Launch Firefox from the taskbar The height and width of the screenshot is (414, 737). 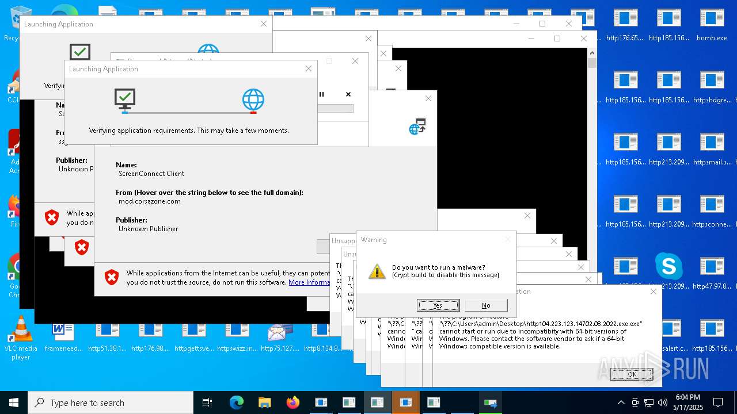(292, 402)
